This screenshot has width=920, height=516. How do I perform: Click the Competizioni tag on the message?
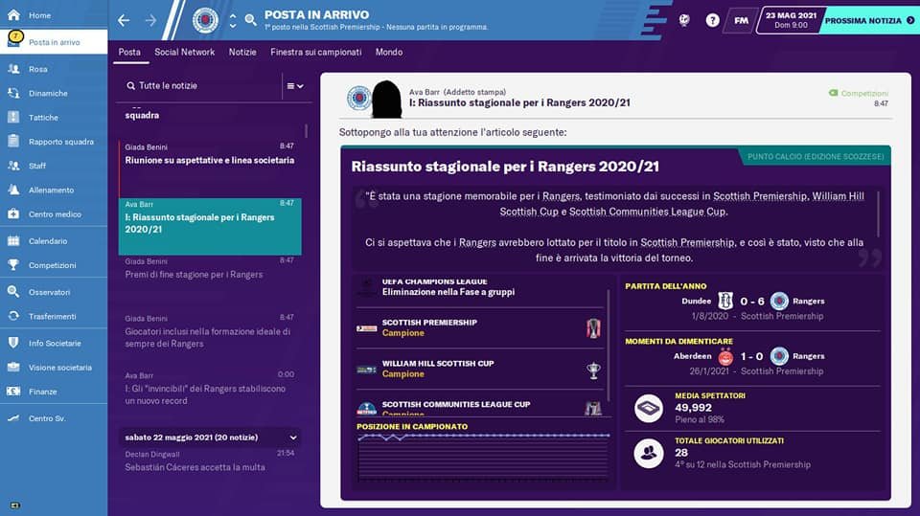[859, 93]
